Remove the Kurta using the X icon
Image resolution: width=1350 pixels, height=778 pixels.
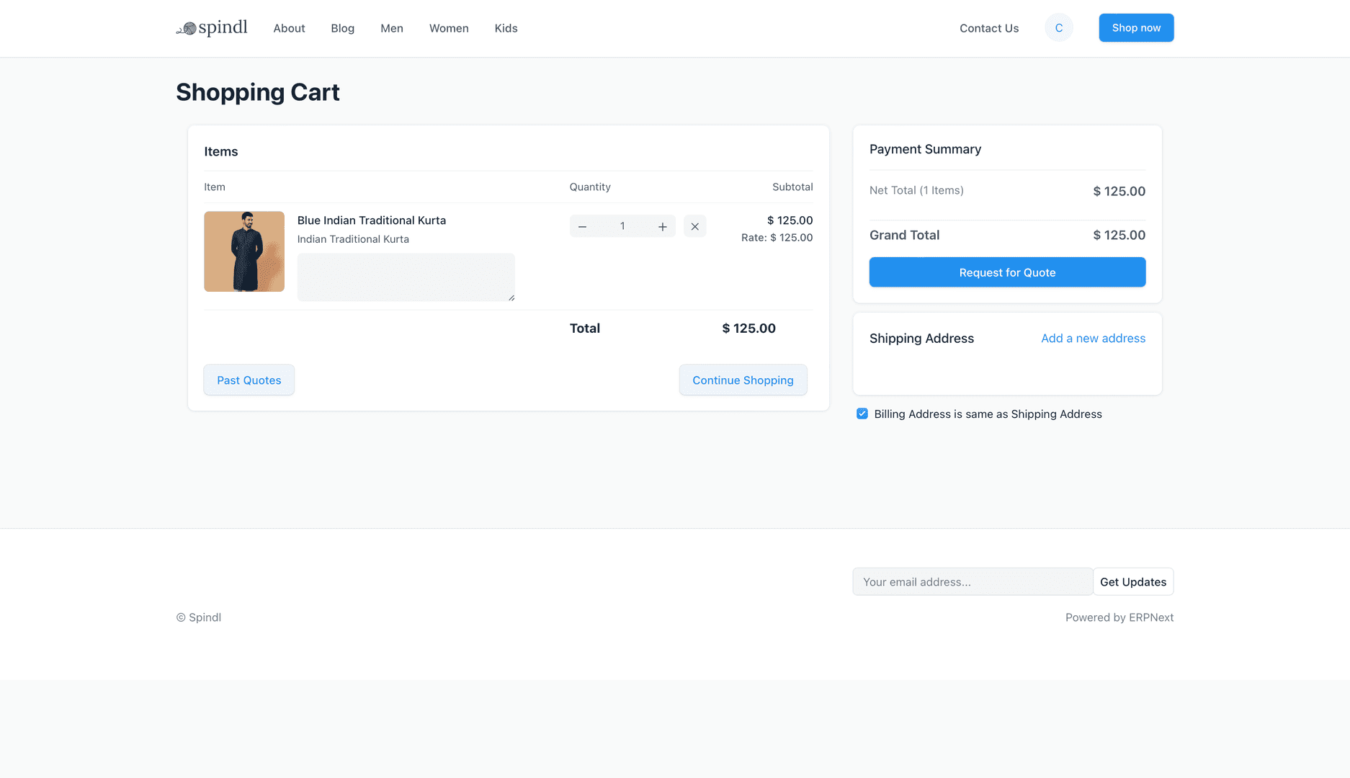(694, 225)
